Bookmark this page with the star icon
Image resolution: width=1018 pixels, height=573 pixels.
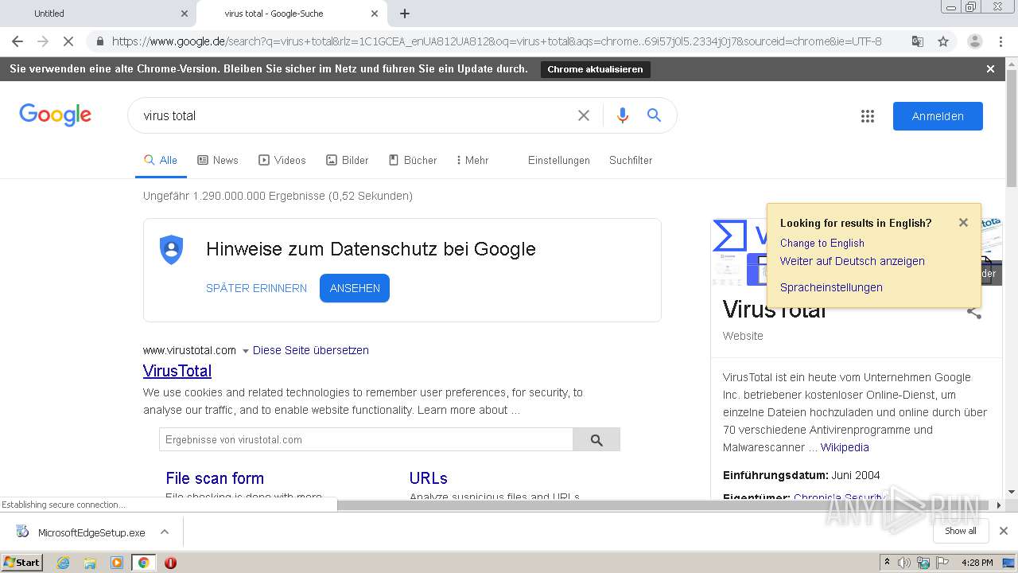[943, 41]
